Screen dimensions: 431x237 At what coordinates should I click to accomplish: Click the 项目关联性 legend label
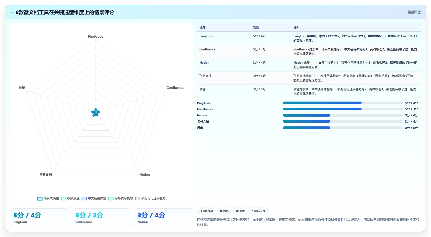(51, 198)
